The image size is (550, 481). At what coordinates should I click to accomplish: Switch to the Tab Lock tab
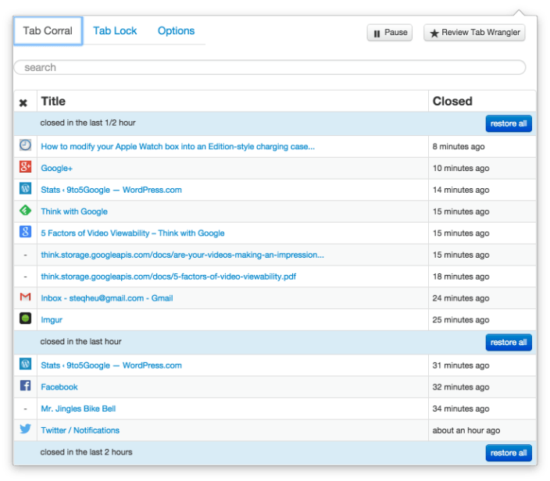tap(115, 31)
